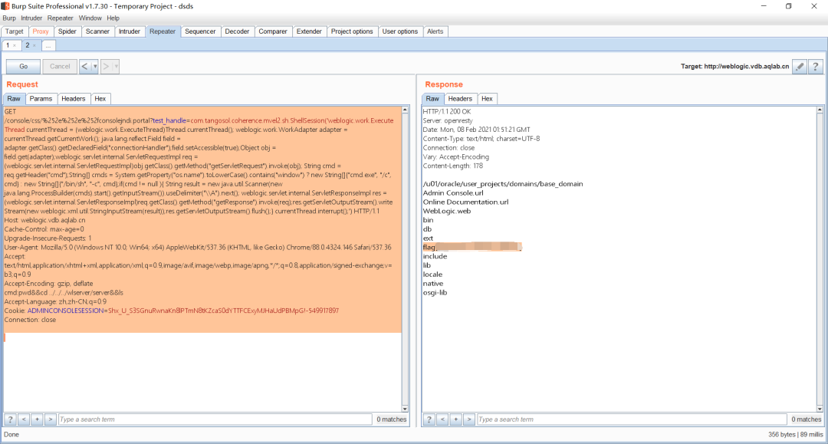Click the Cancel button
The image size is (828, 444).
coord(60,67)
